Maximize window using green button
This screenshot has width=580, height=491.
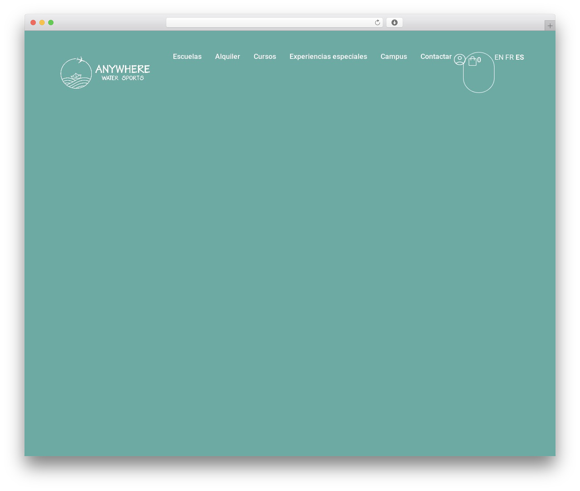pyautogui.click(x=51, y=23)
